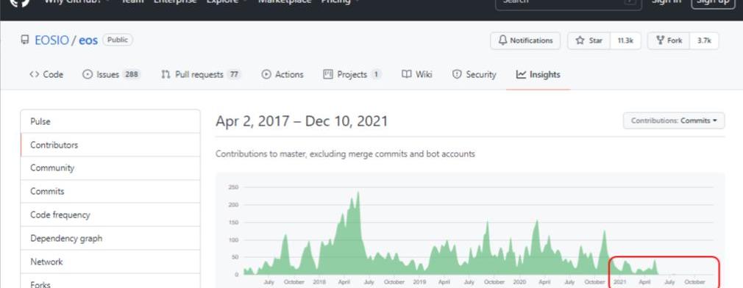Click the Pull requests icon
Screen dimensions: 743x288
pos(166,74)
